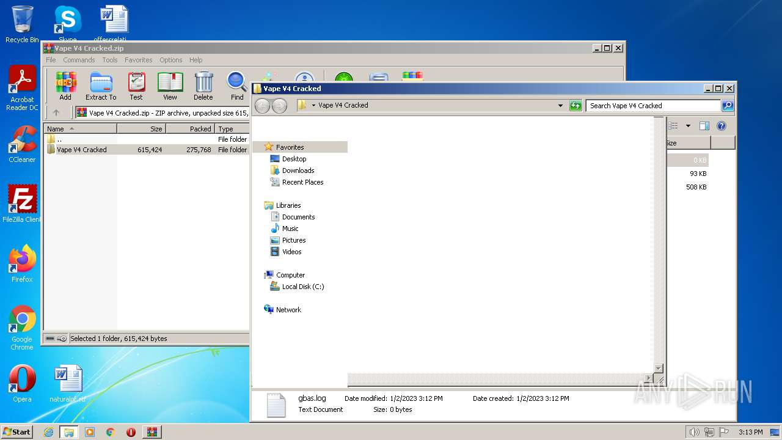This screenshot has height=440, width=782.
Task: Select the FileZilla Client desktop icon
Action: [22, 204]
